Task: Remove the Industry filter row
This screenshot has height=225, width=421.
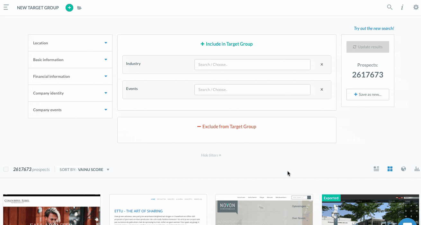Action: (322, 65)
